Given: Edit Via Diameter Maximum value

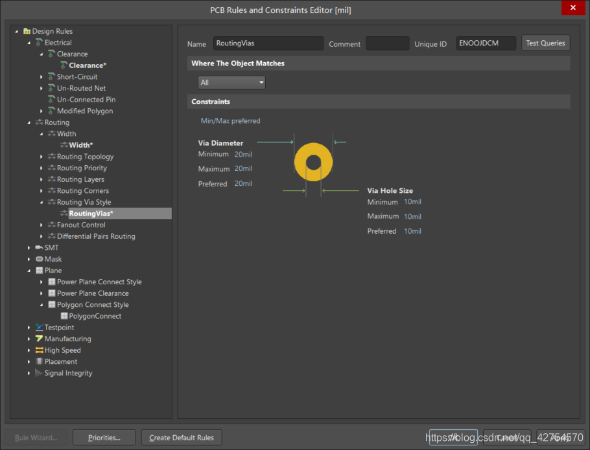Looking at the screenshot, I should tap(243, 168).
